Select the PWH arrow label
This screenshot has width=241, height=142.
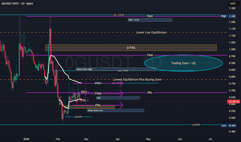[98, 83]
